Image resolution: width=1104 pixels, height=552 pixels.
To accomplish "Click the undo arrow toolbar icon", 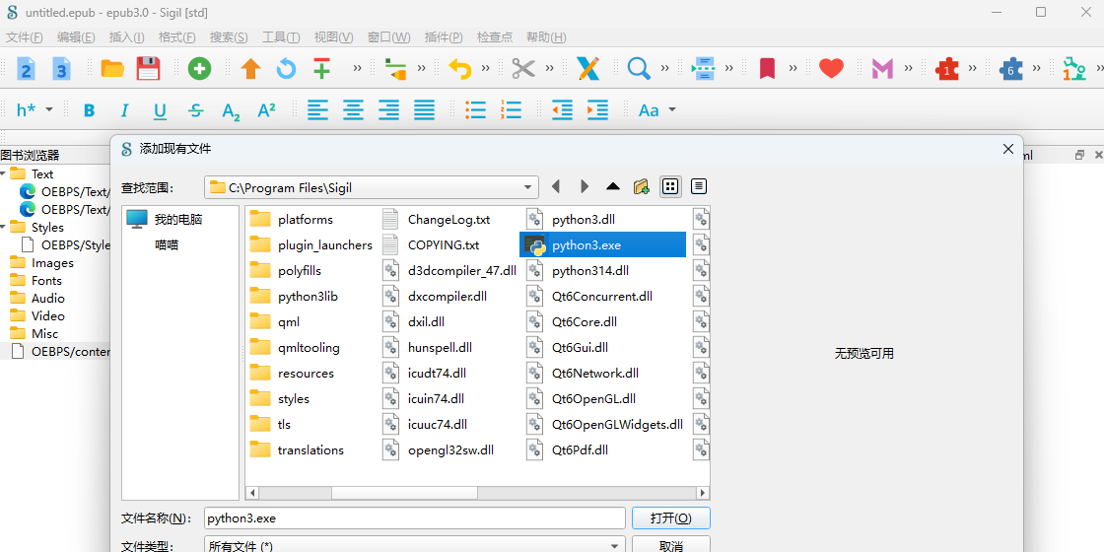I will click(x=459, y=68).
